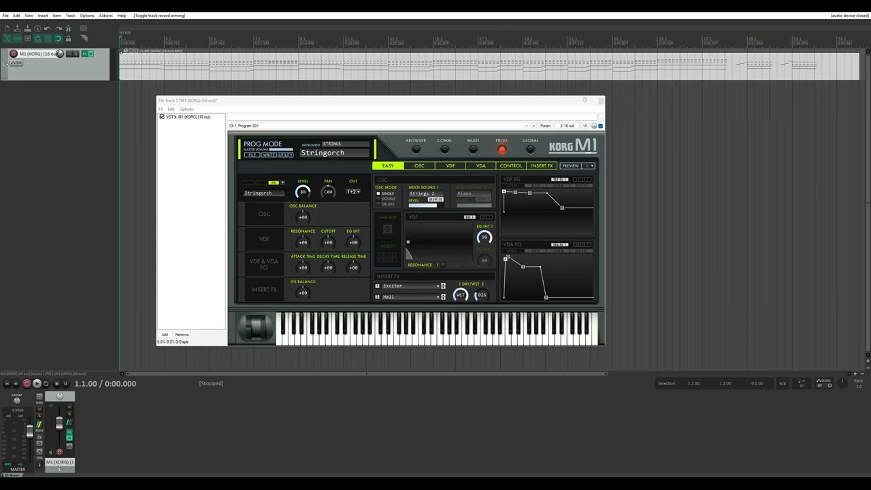The image size is (871, 490).
Task: Select the SINGLE osc mode option
Action: 387,193
